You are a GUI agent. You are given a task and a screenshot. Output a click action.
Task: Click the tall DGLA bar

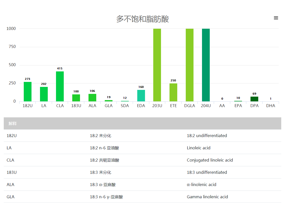pos(189,65)
